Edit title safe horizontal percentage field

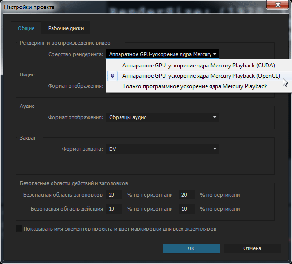(114, 195)
